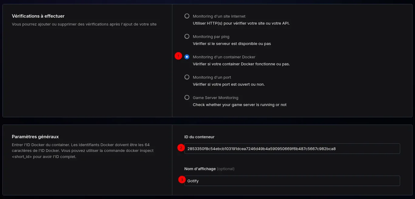Choose the "Monitoring par ping" radio option
The width and height of the screenshot is (415, 199).
[x=187, y=36]
